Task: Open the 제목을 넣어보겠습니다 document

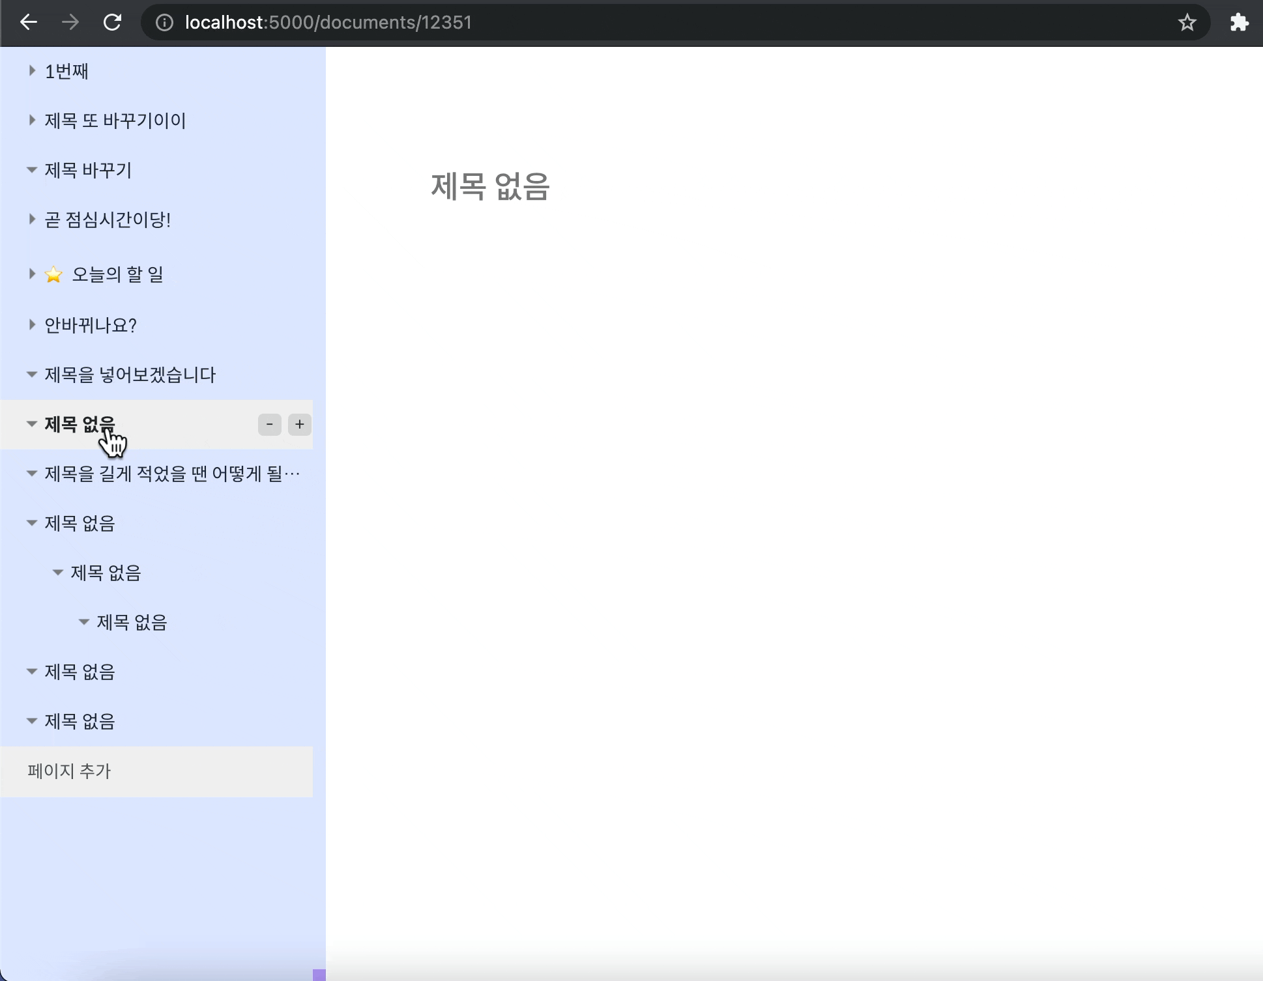Action: click(x=130, y=375)
